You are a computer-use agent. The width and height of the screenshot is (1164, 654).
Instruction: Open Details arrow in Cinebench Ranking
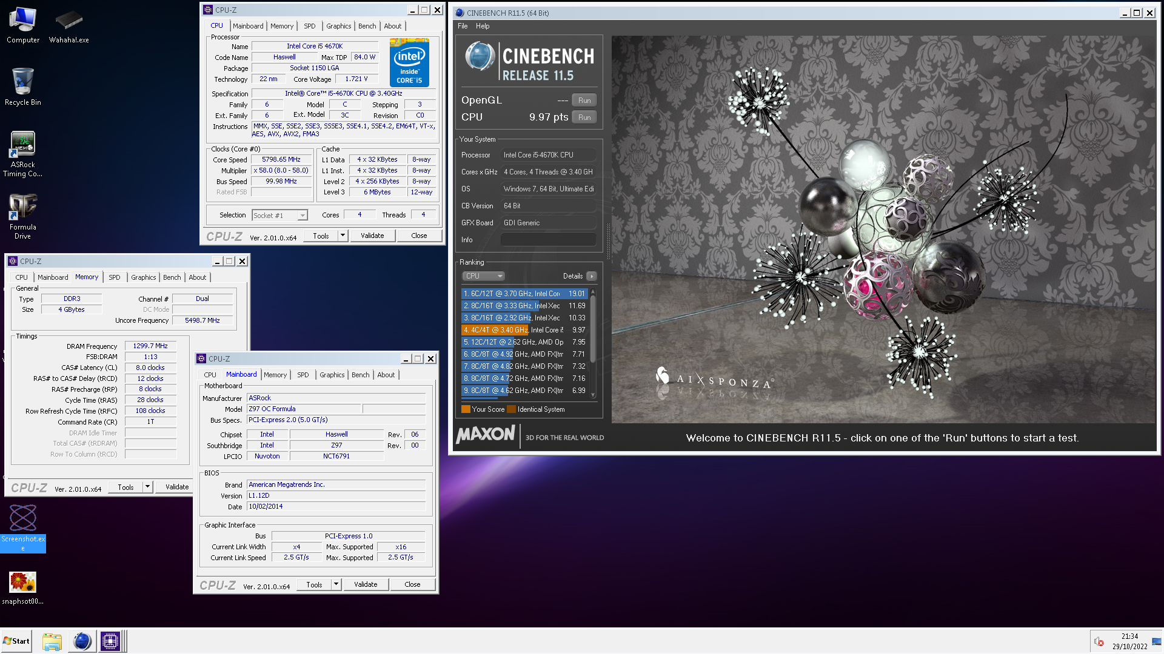click(x=592, y=276)
